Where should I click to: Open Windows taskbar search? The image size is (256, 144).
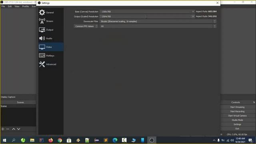14,140
